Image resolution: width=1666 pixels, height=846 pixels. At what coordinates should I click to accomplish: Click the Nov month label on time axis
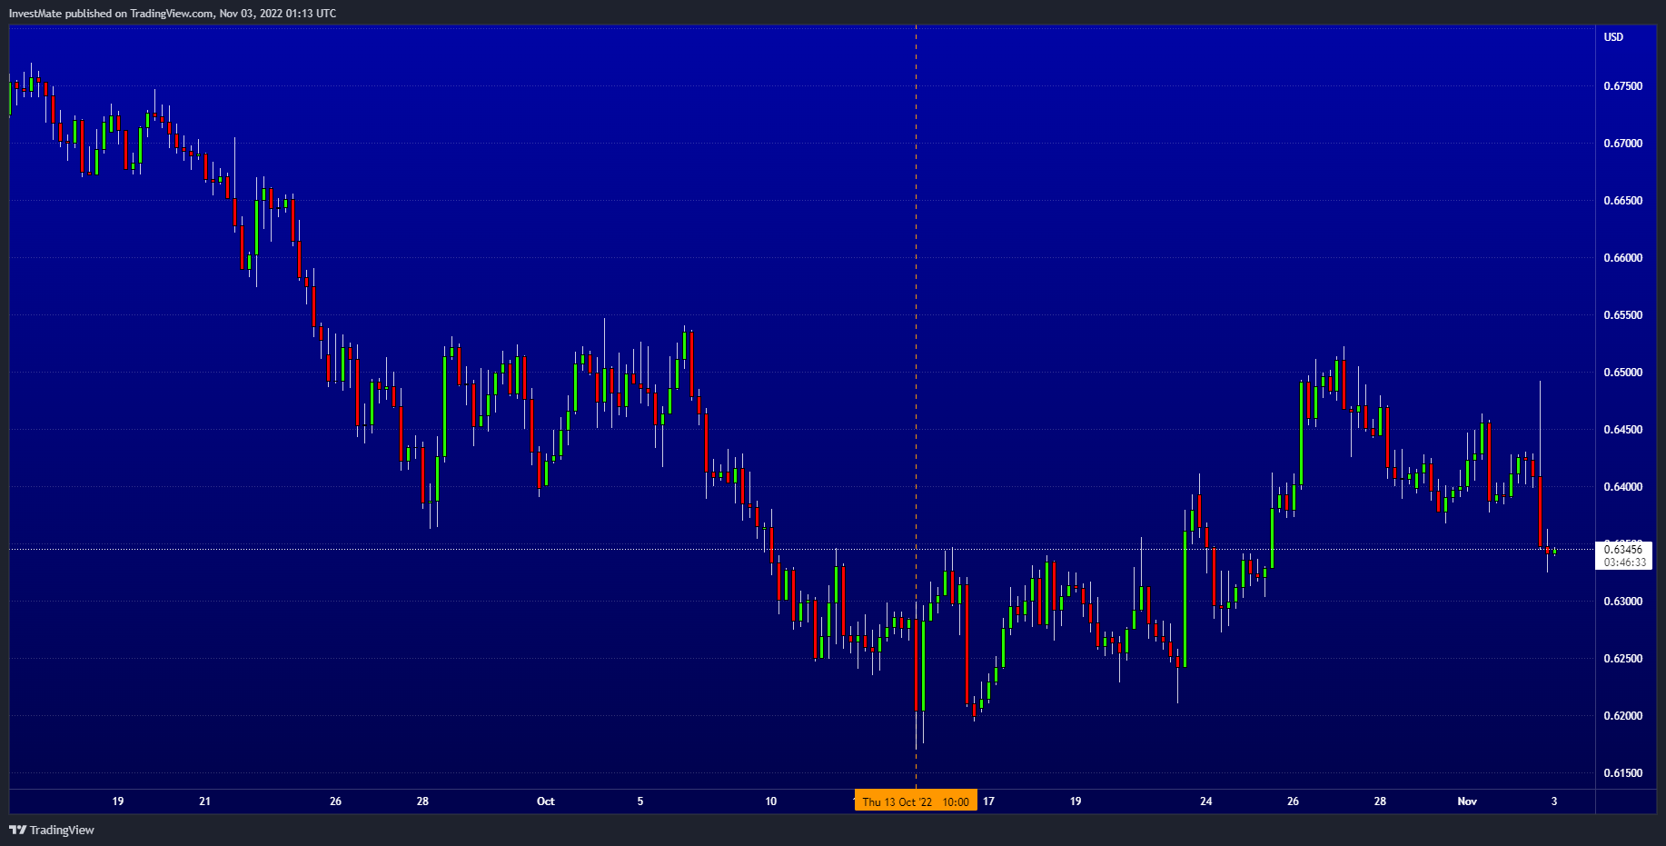[1467, 801]
